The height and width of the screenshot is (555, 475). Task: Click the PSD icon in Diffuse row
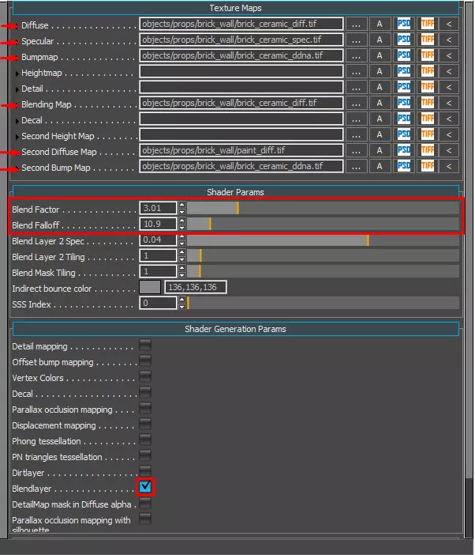404,24
